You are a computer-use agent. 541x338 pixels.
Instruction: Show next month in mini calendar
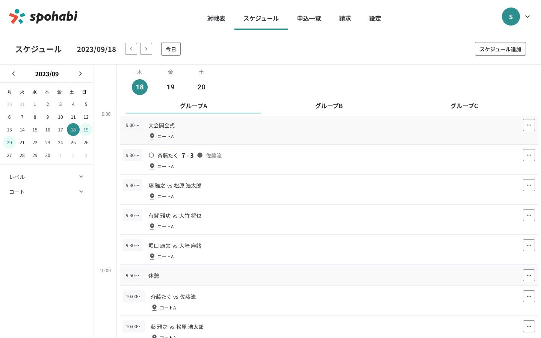(80, 74)
